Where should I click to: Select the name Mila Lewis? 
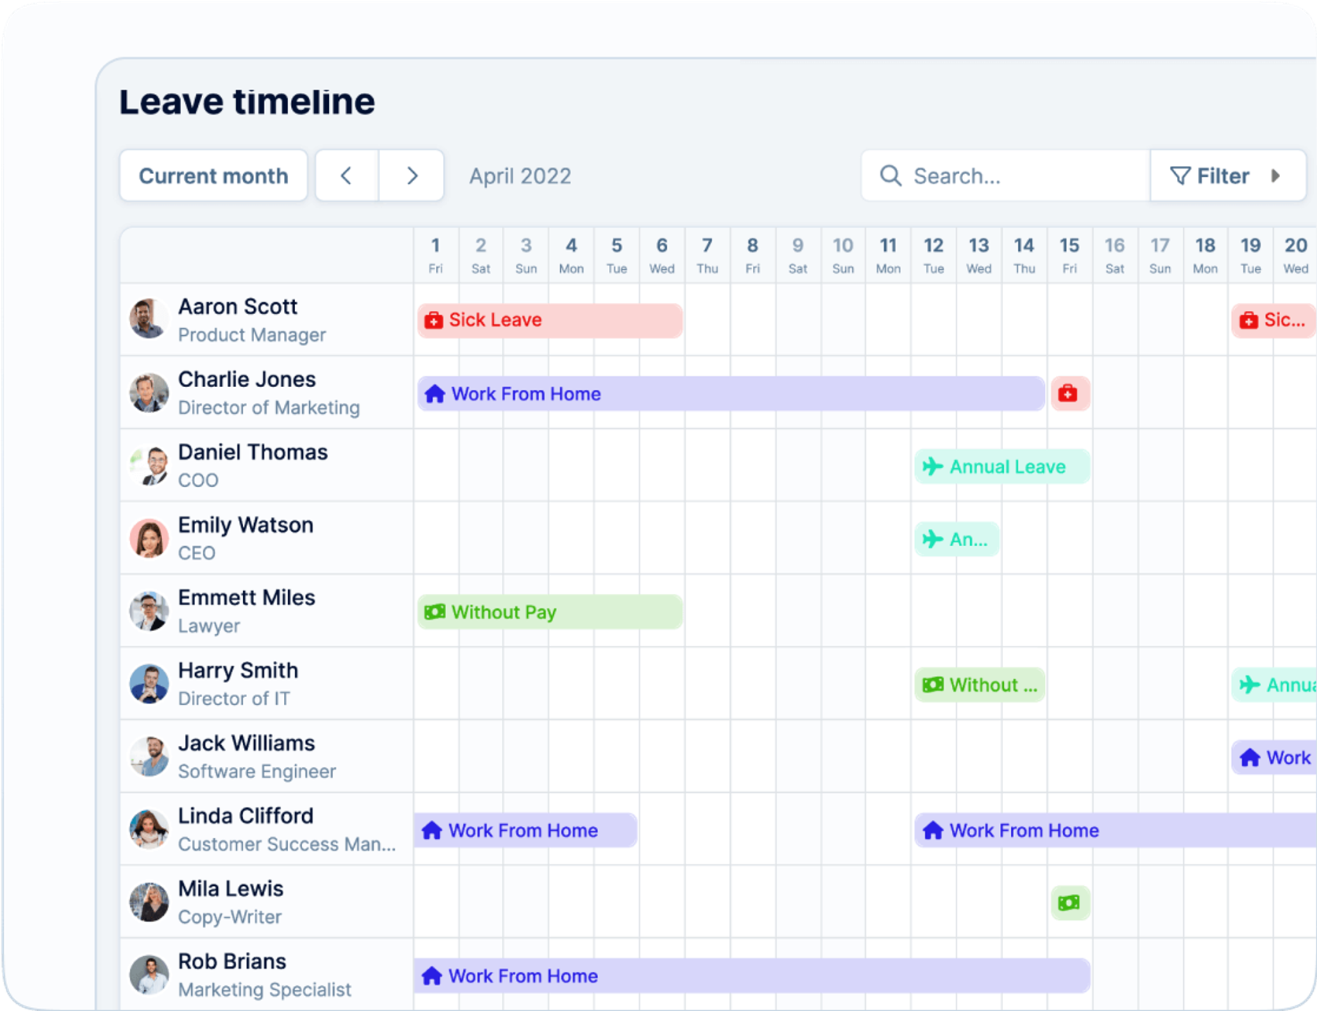[x=231, y=888]
